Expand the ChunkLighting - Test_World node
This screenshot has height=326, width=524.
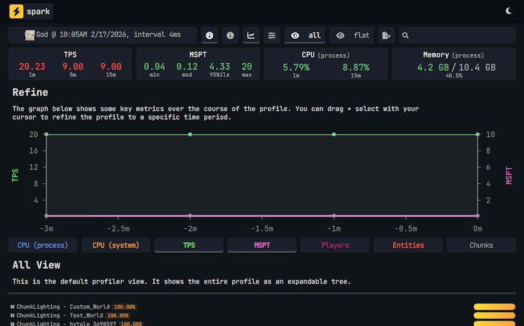[12, 315]
